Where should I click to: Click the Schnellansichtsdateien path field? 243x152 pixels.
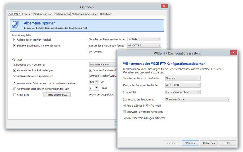click(103, 76)
